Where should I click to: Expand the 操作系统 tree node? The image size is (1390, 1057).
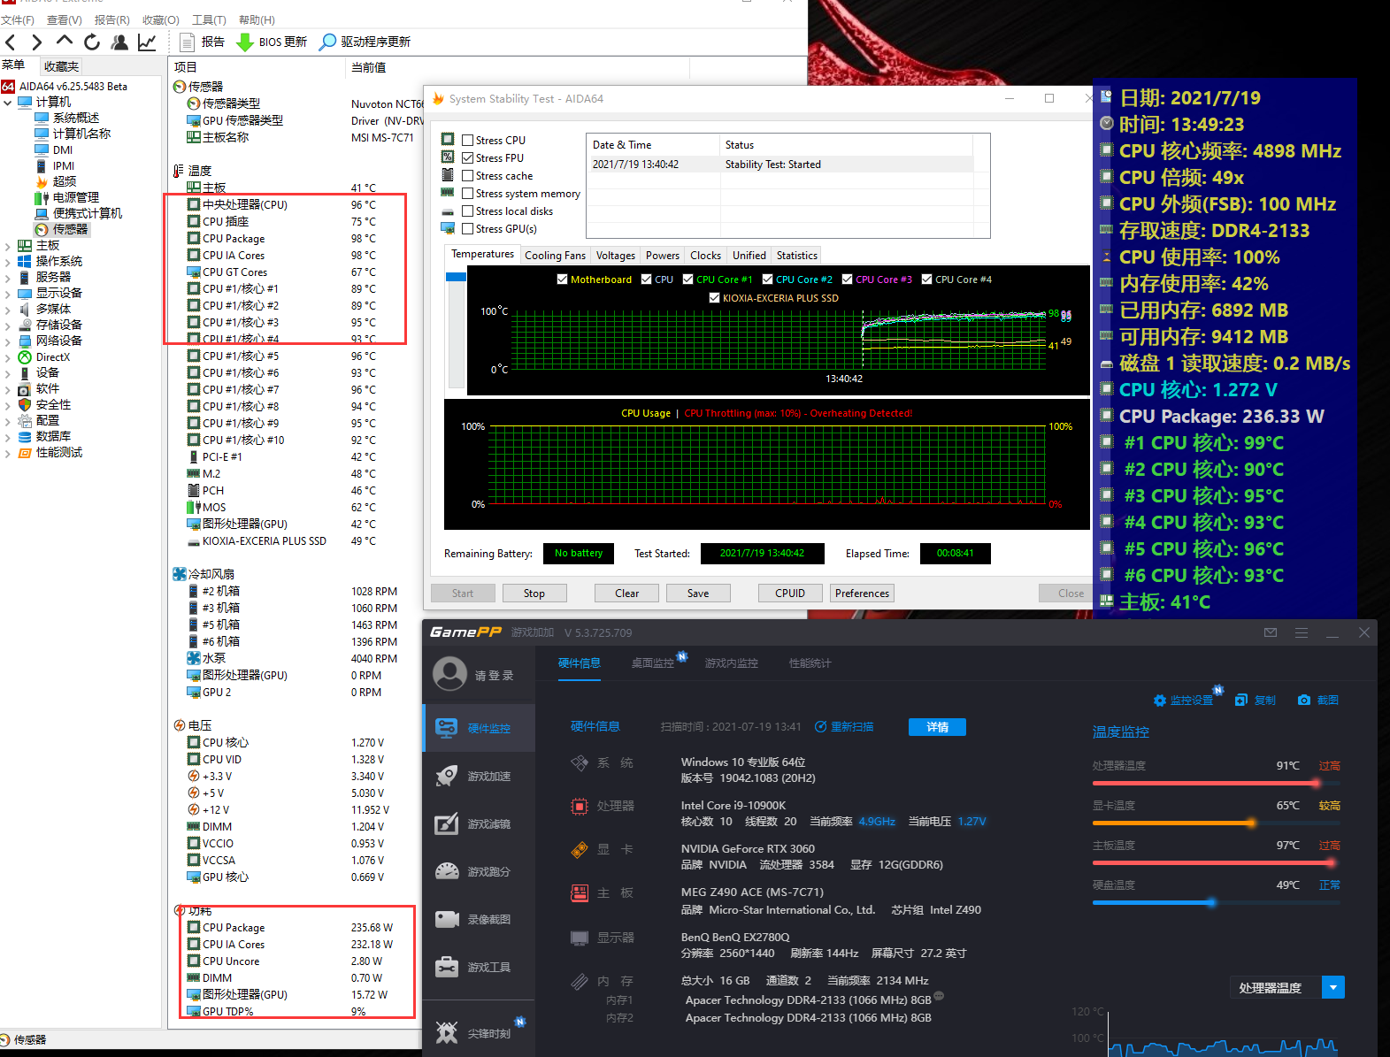tap(8, 262)
